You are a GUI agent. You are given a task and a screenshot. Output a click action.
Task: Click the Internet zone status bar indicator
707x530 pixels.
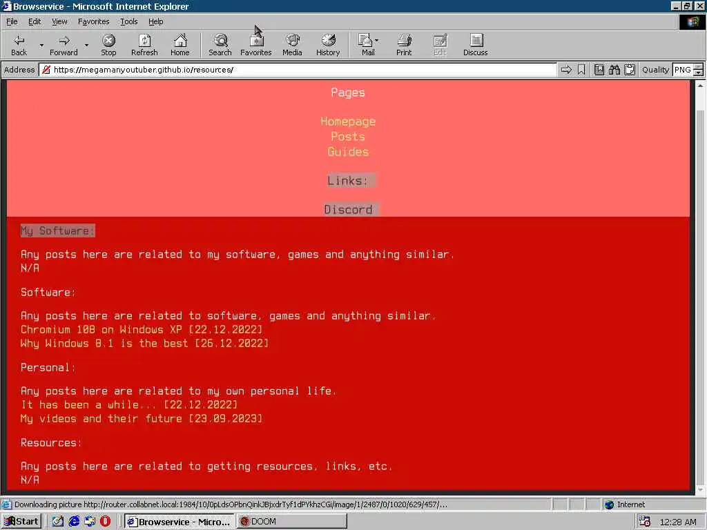626,504
